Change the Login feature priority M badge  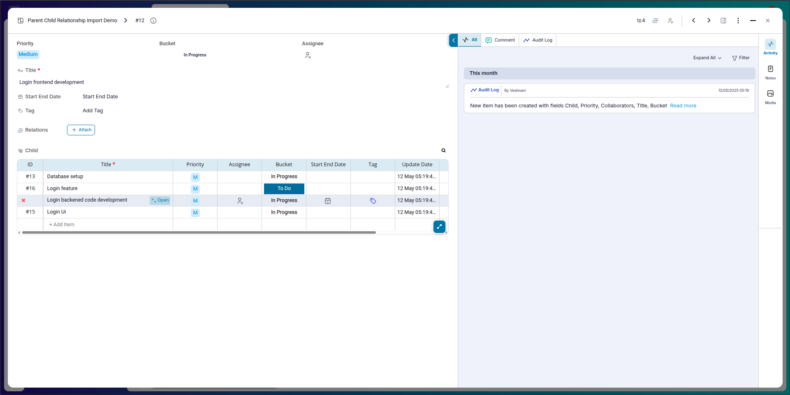(x=195, y=189)
